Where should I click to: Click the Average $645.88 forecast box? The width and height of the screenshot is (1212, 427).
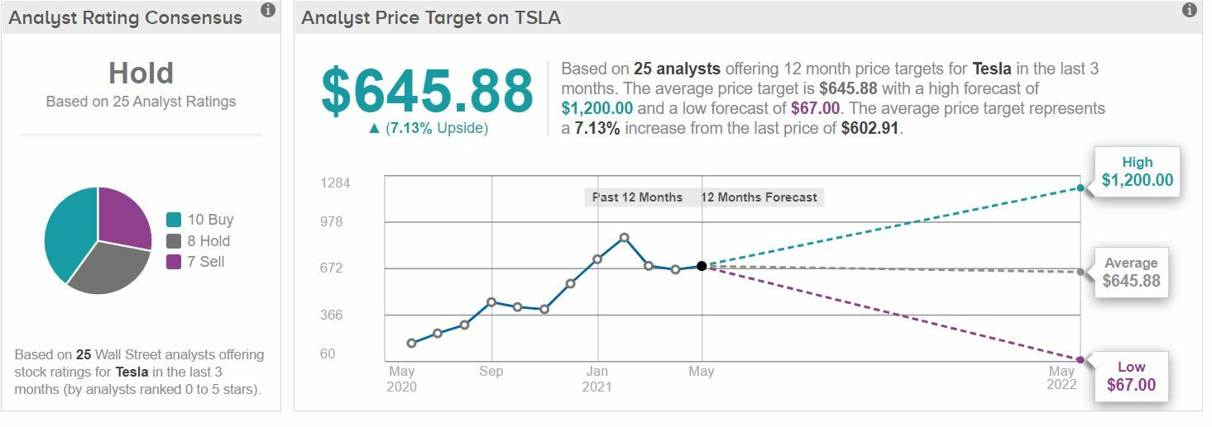[x=1131, y=273]
